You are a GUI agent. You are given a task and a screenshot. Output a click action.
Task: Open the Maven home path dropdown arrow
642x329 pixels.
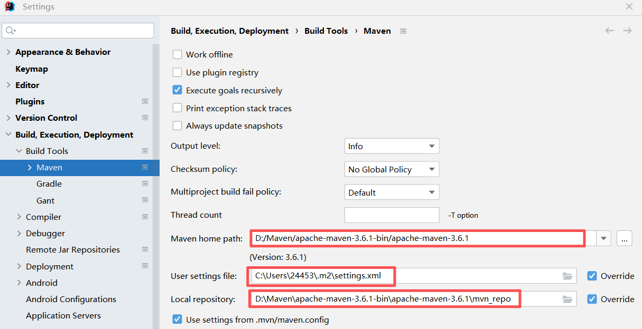(604, 238)
